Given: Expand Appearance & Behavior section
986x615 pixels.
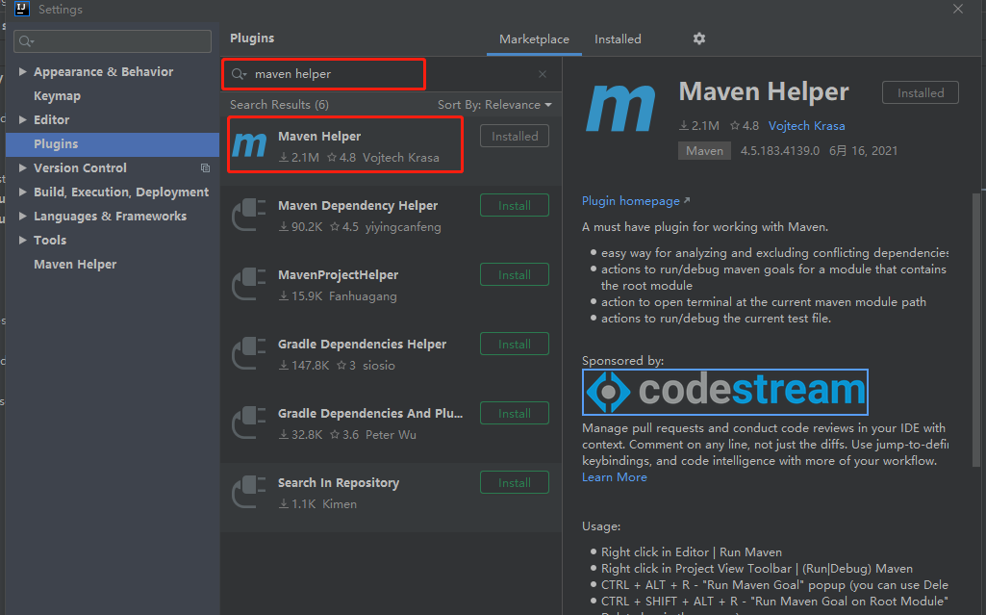Looking at the screenshot, I should (x=23, y=71).
